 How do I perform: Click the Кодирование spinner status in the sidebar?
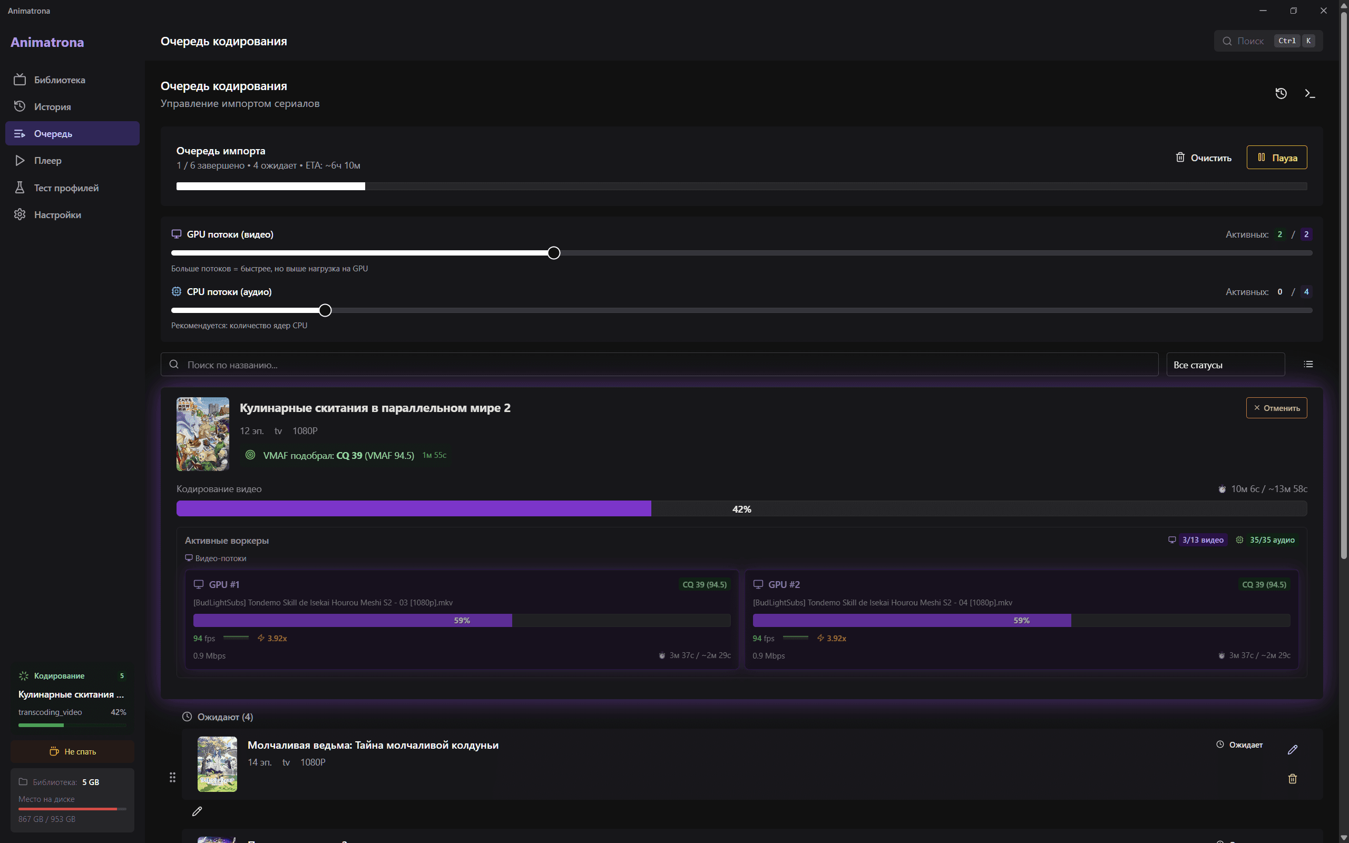pyautogui.click(x=59, y=676)
